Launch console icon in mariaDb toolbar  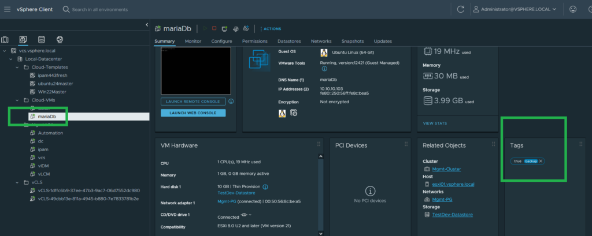(224, 29)
